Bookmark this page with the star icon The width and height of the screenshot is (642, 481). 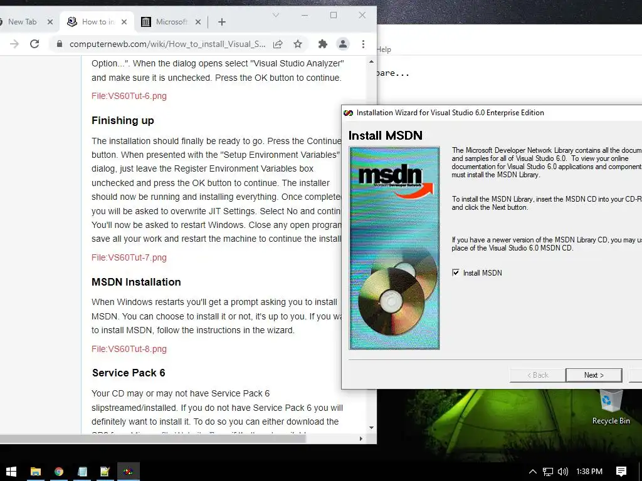coord(298,44)
